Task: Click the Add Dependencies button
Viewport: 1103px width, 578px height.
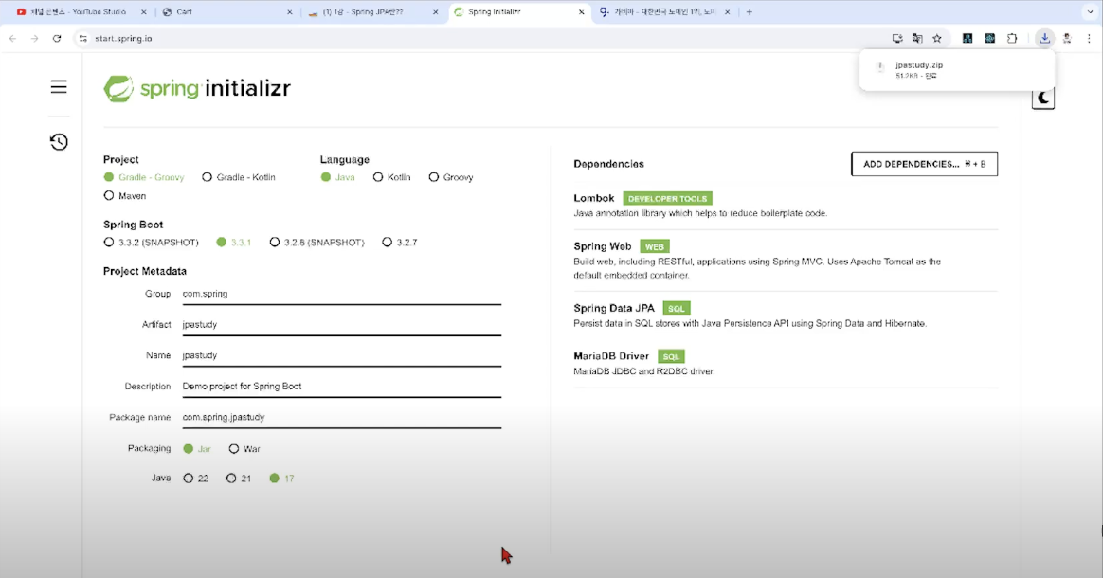Action: coord(924,164)
